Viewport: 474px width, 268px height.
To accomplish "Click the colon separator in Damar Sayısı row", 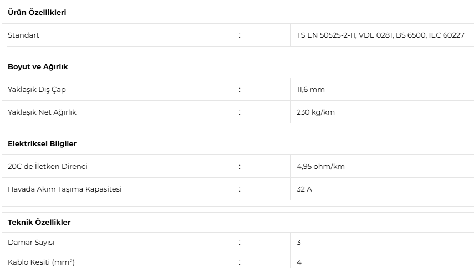I will click(239, 243).
